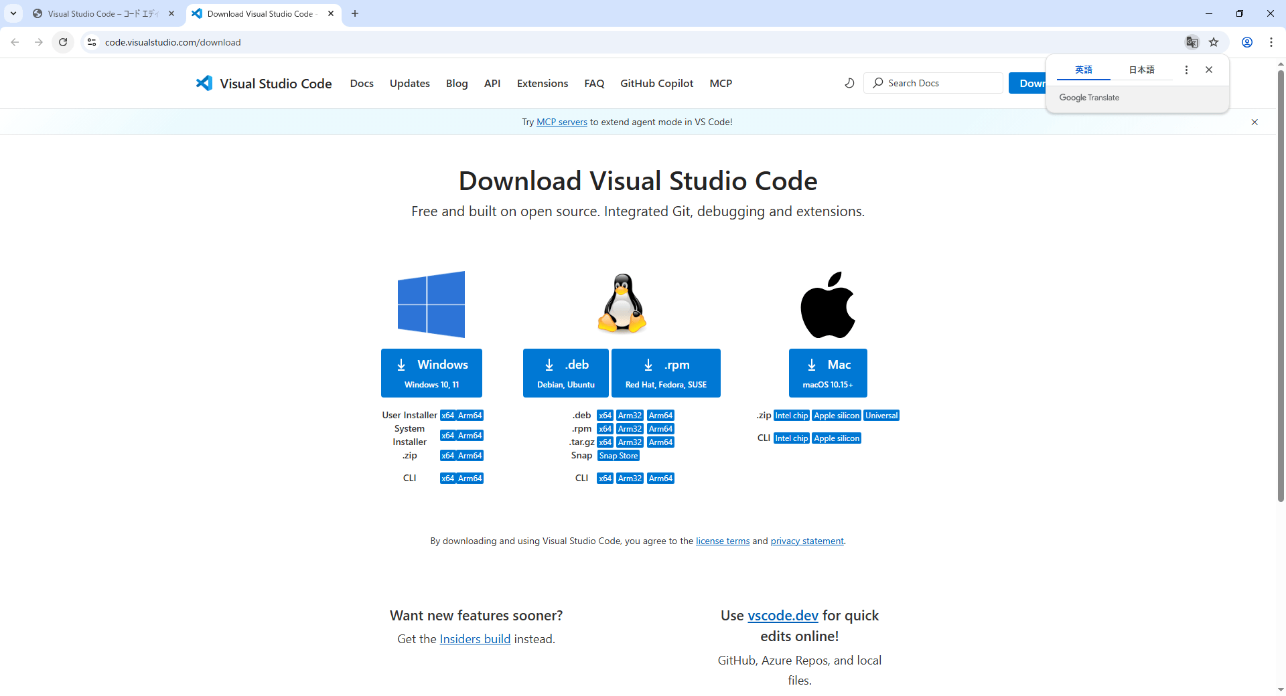The width and height of the screenshot is (1286, 696).
Task: Select System Installer x64
Action: coord(448,436)
